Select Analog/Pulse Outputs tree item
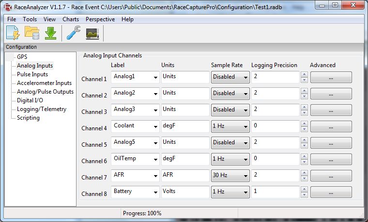368x222 pixels. 45,92
